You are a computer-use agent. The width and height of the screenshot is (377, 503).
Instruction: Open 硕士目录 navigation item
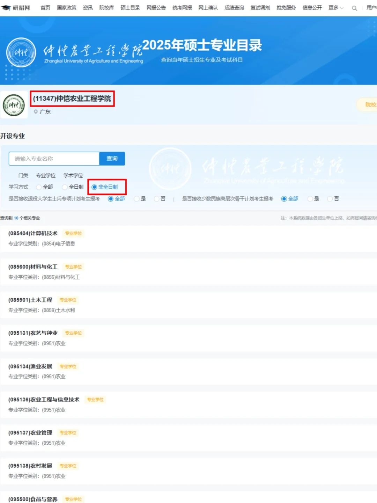point(130,8)
